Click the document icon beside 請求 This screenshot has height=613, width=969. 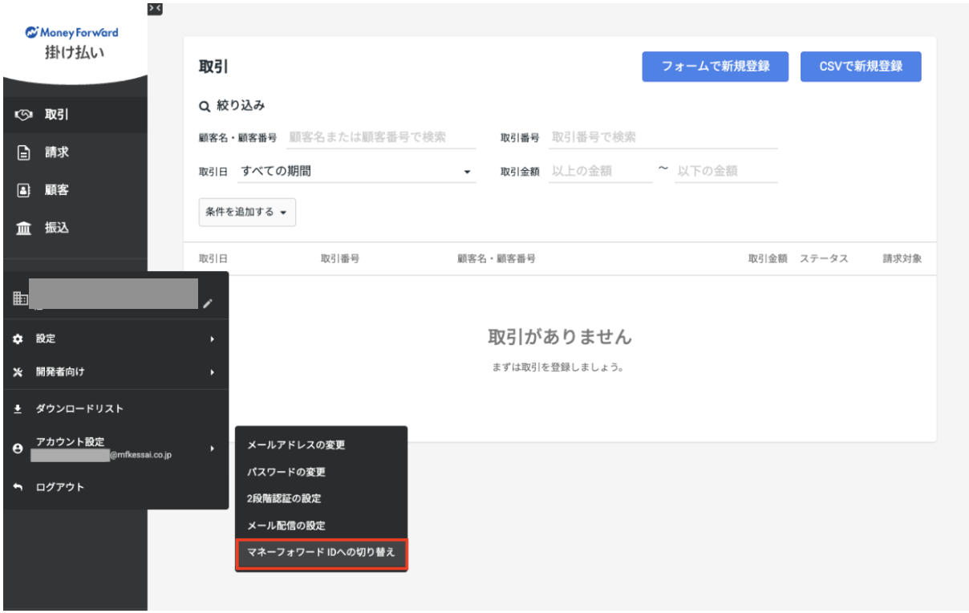[x=23, y=152]
